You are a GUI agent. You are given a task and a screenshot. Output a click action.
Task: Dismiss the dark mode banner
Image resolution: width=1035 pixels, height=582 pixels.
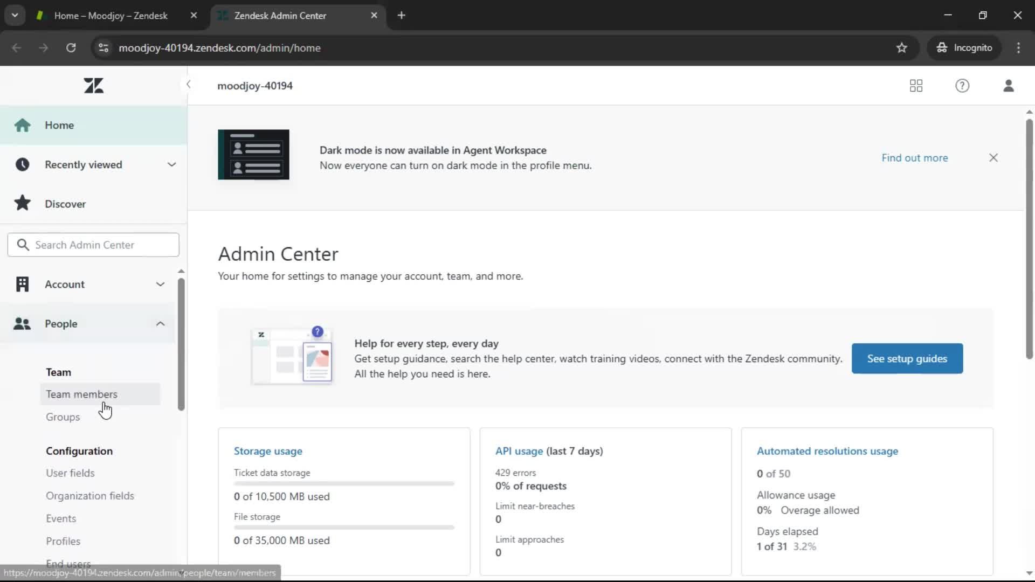[993, 157]
